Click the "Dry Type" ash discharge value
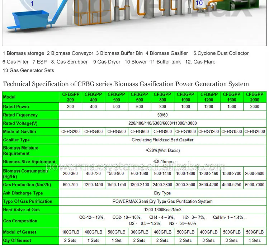 (162, 193)
